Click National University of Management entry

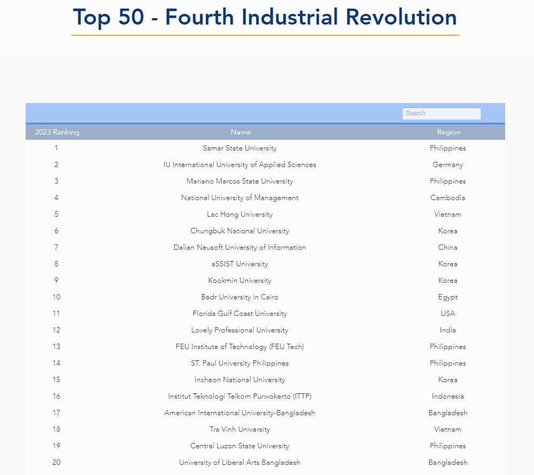pyautogui.click(x=239, y=198)
